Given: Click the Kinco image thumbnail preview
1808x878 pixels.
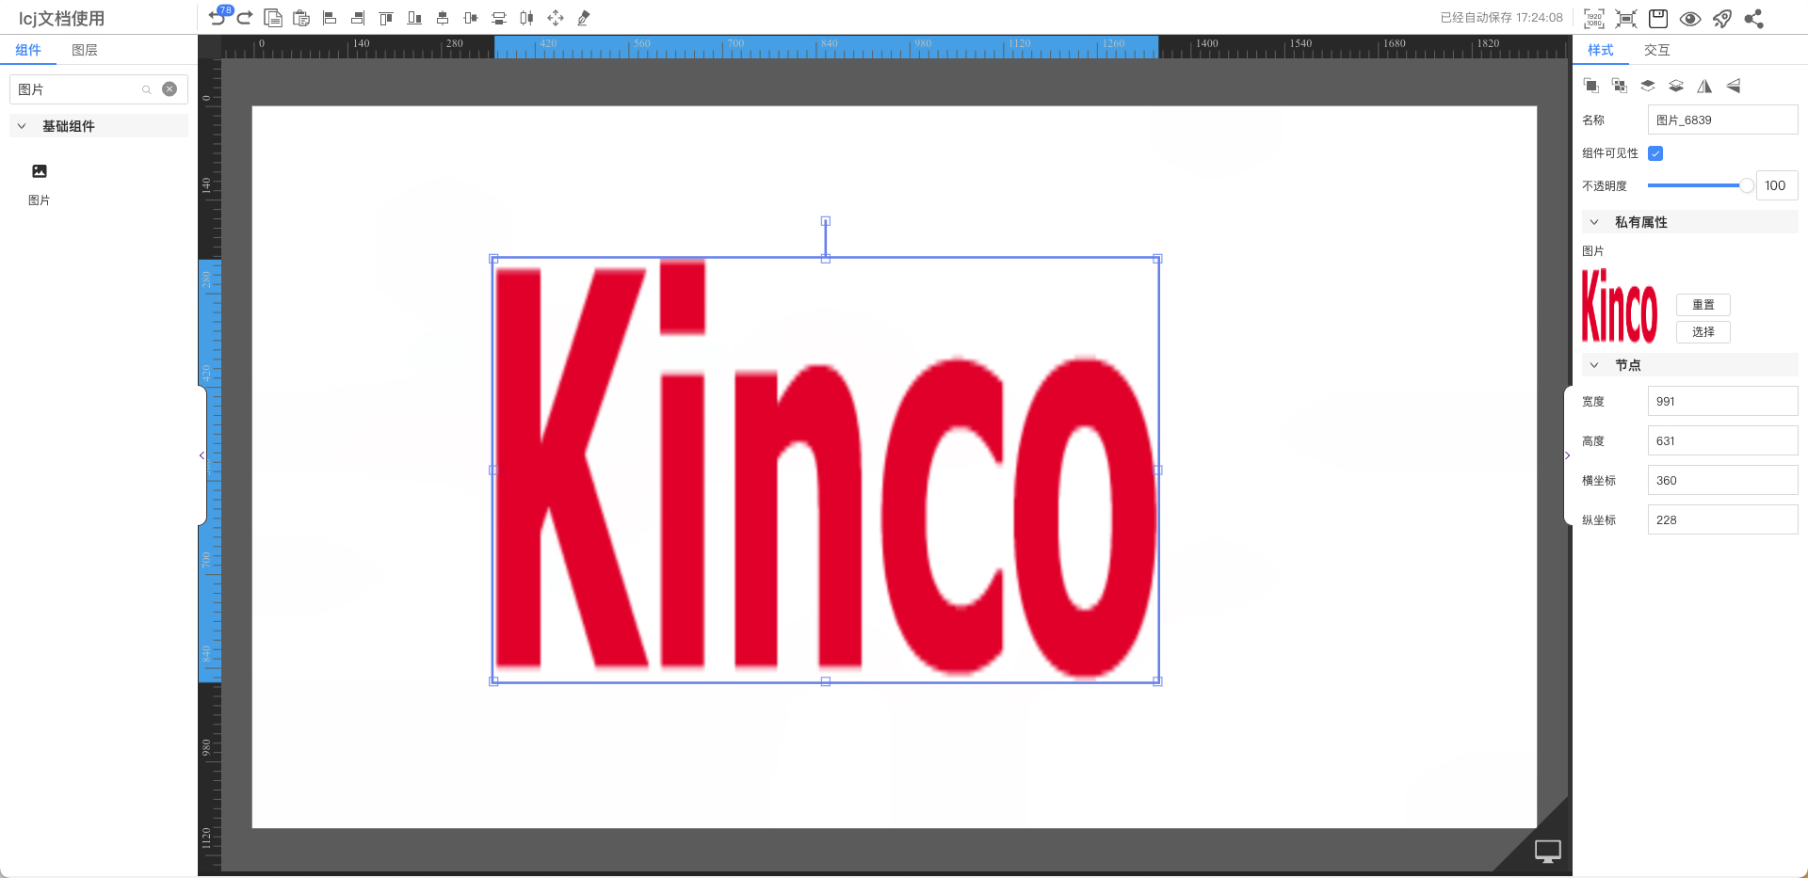Looking at the screenshot, I should click(x=1620, y=306).
